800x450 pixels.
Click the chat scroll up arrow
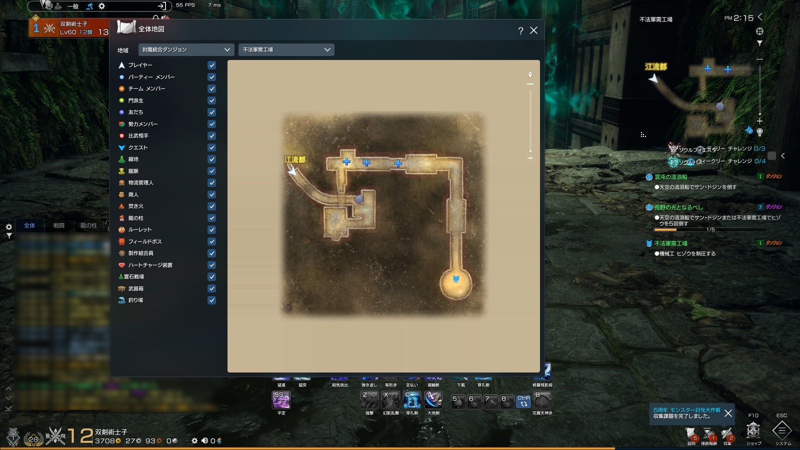(x=8, y=388)
